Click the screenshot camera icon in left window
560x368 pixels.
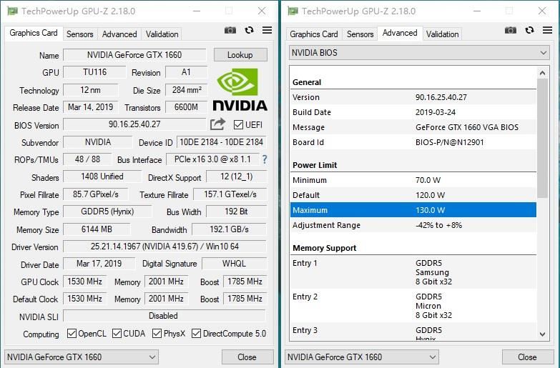pyautogui.click(x=230, y=31)
